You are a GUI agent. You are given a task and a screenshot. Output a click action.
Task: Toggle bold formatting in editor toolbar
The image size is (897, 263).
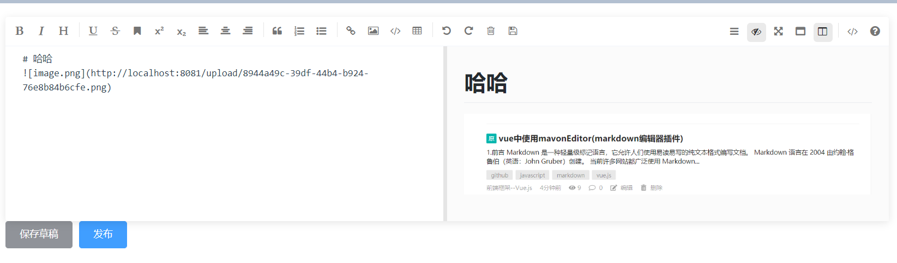[20, 31]
